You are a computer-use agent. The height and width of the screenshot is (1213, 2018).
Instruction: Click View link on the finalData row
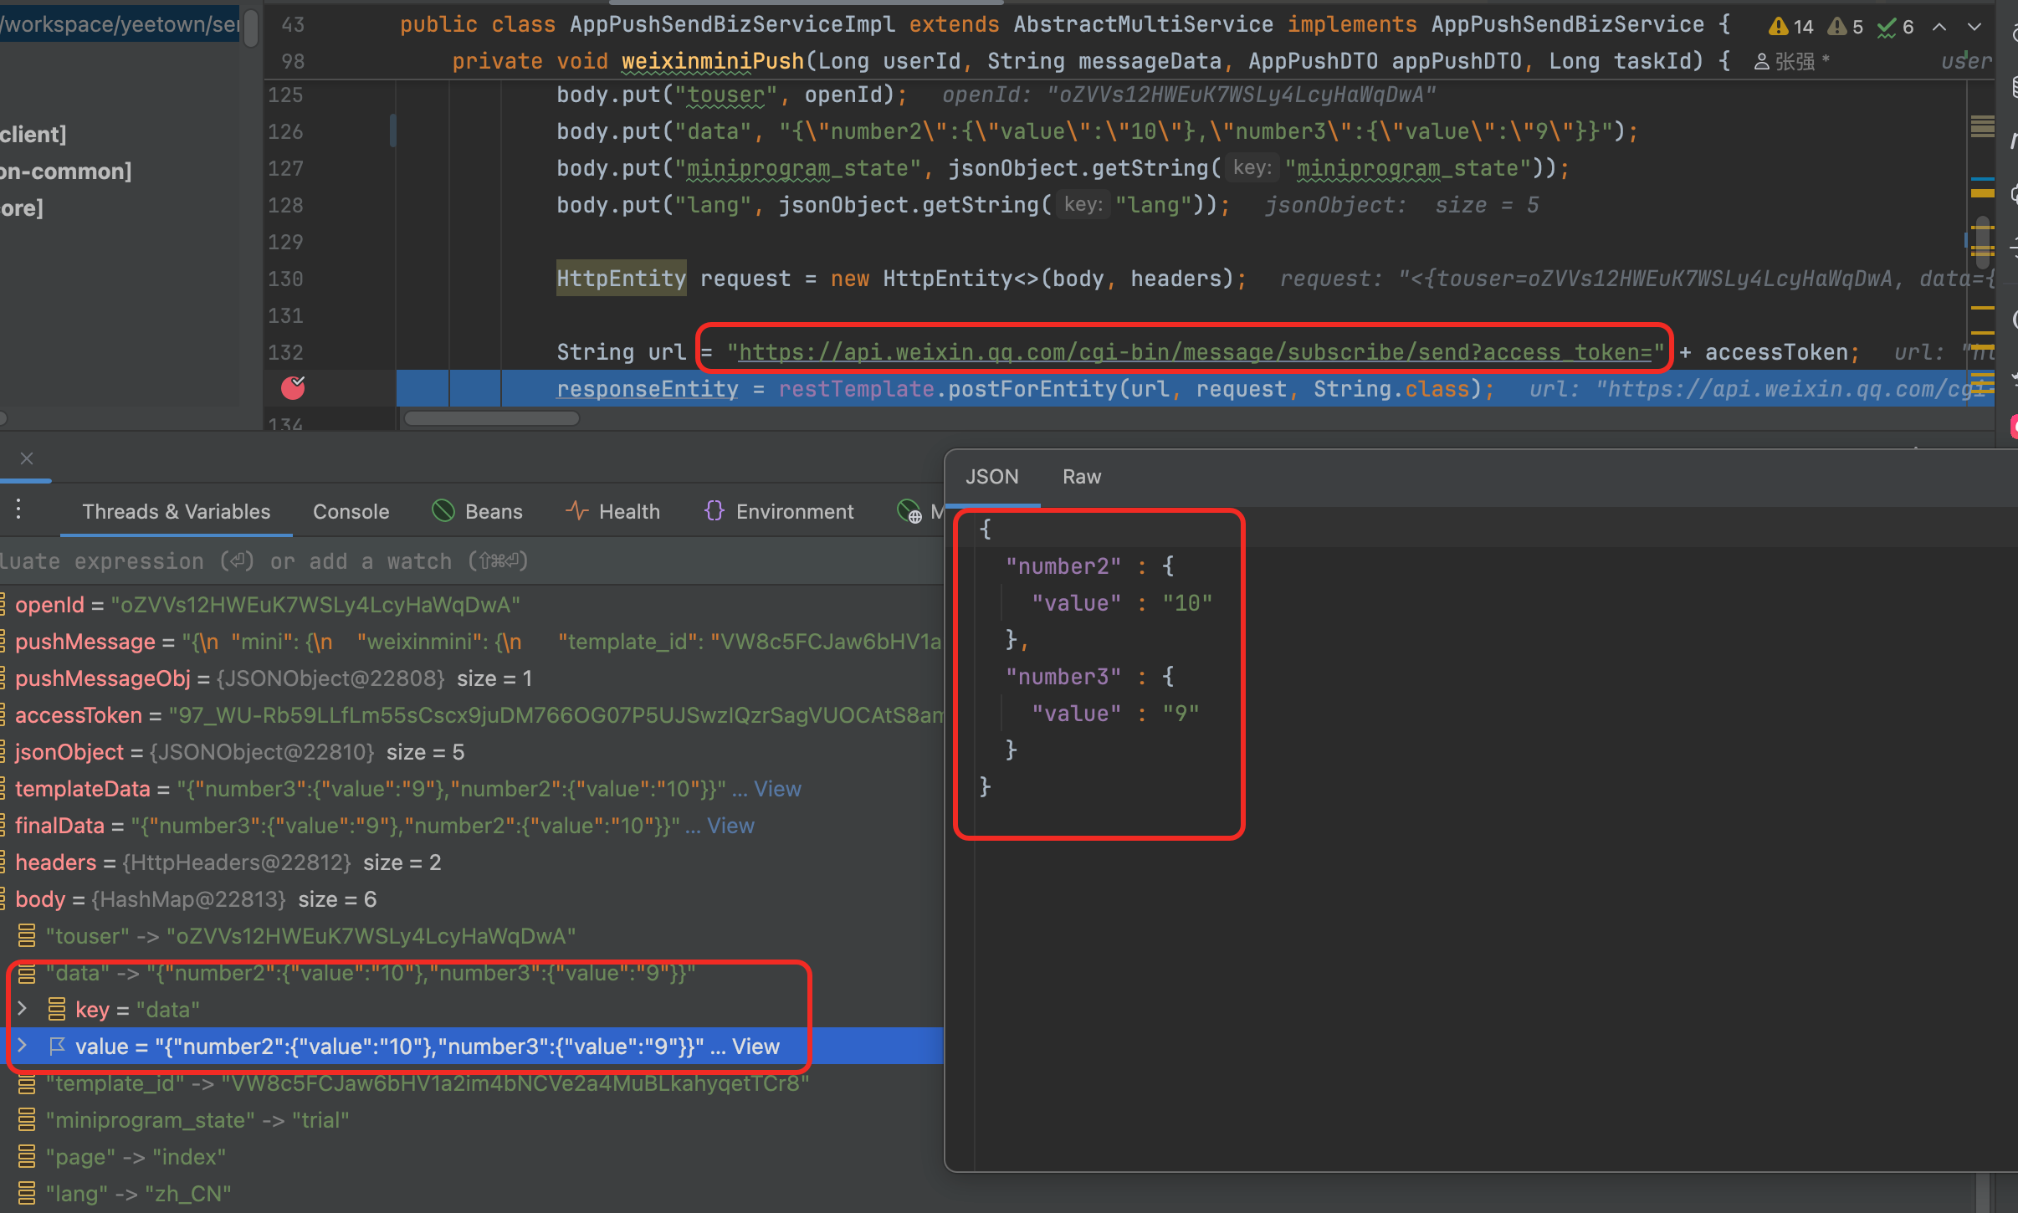pyautogui.click(x=730, y=826)
